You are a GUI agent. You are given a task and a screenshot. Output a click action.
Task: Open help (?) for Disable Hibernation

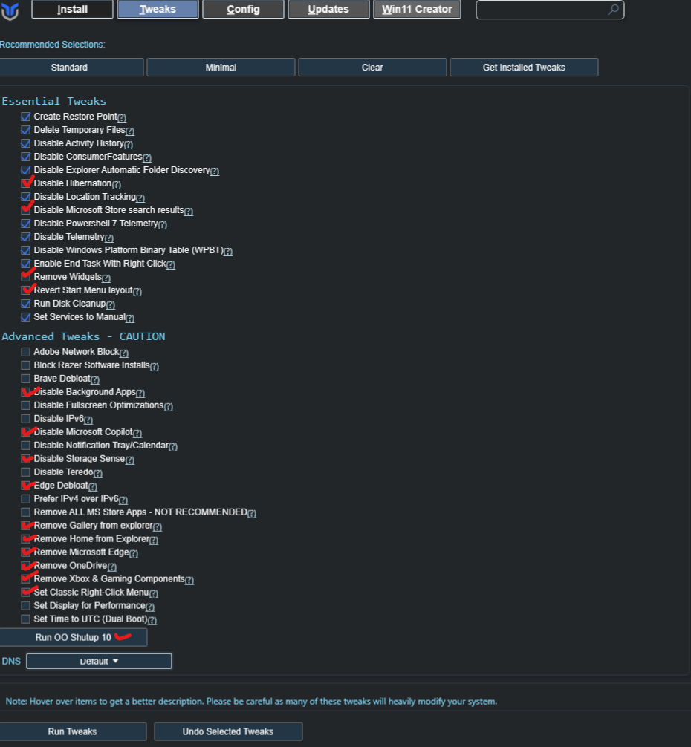click(x=117, y=184)
